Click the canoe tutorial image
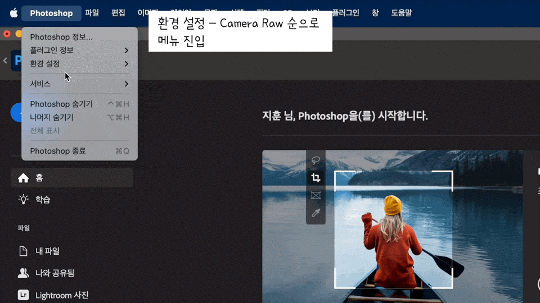Screen dimensions: 540x303 click(393, 226)
